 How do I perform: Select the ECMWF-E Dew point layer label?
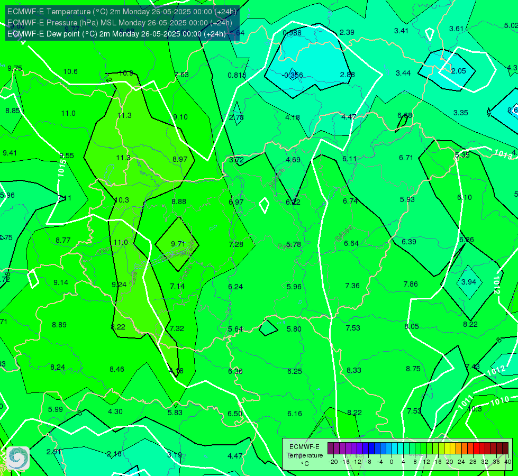[x=116, y=34]
